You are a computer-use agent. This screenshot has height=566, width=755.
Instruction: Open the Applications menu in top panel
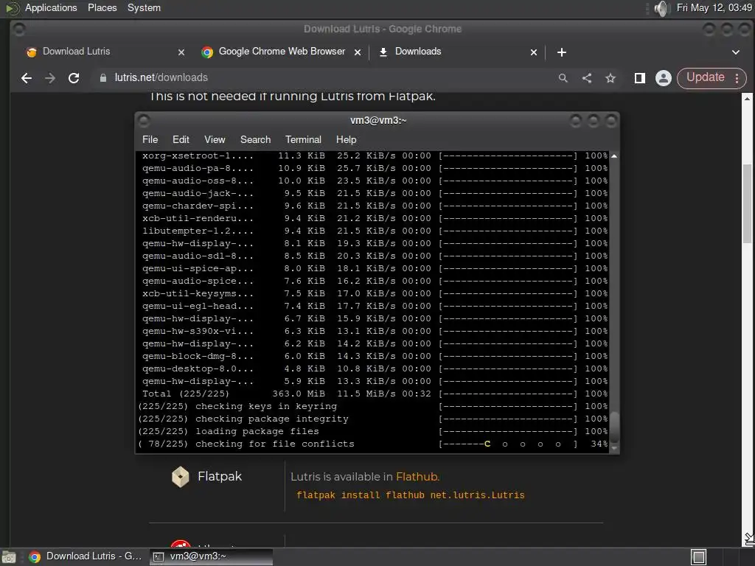coord(51,7)
